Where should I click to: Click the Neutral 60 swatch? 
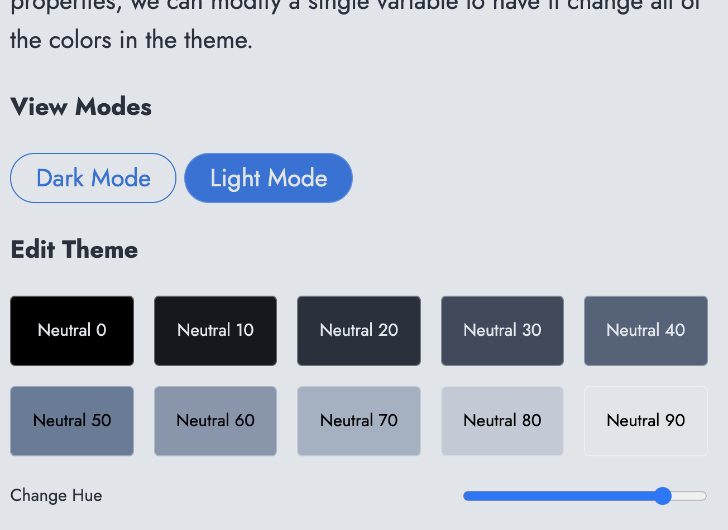pos(215,421)
